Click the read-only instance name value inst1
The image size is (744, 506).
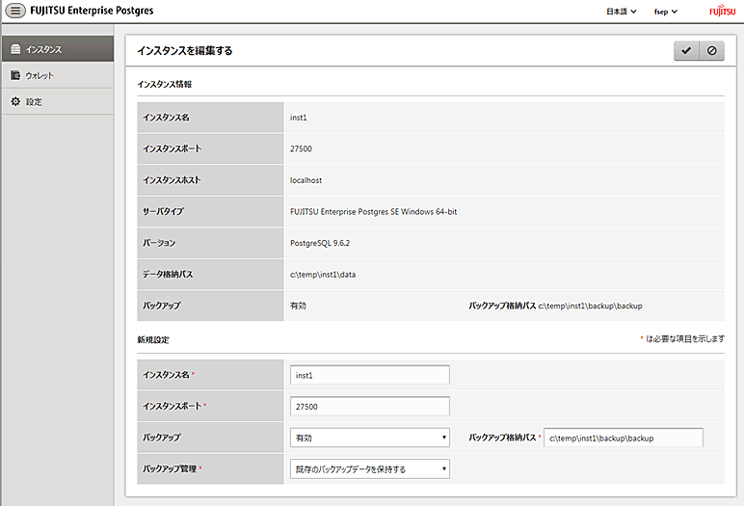click(x=299, y=118)
